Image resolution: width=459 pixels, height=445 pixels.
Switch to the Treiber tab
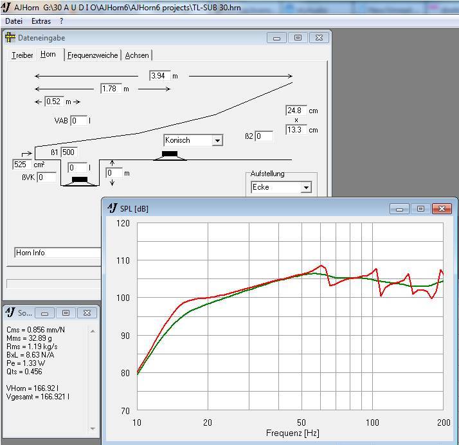click(22, 55)
